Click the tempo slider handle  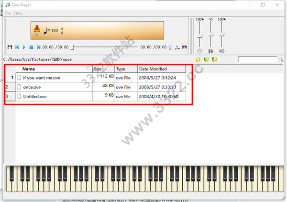point(199,36)
